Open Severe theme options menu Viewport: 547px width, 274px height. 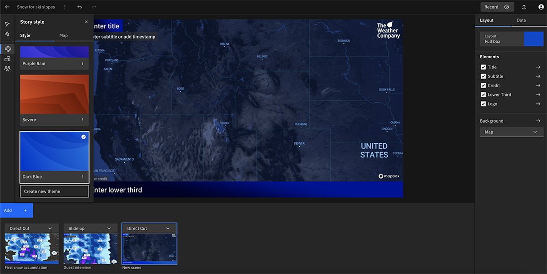click(x=83, y=120)
